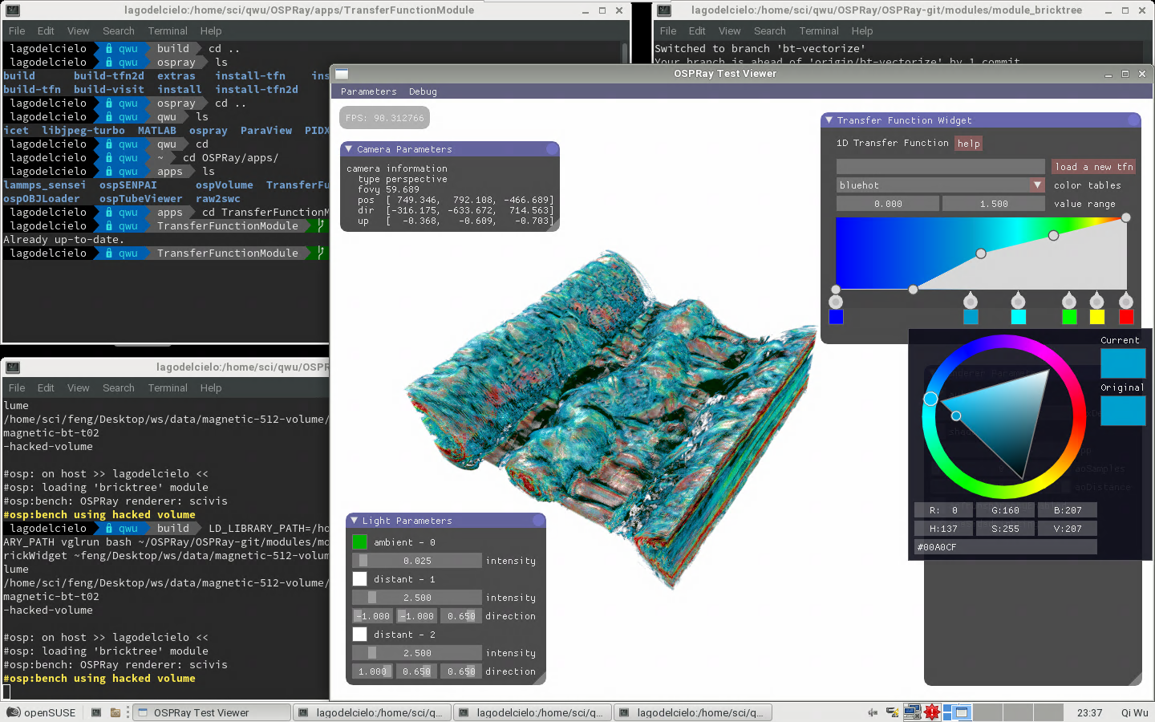Viewport: 1155px width, 722px height.
Task: Open Edit menu in bottom-left terminal
Action: tap(46, 388)
